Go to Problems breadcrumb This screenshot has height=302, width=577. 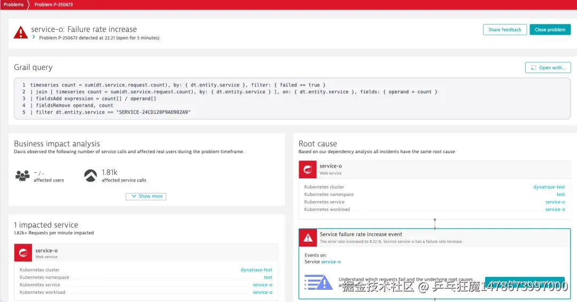coord(13,4)
